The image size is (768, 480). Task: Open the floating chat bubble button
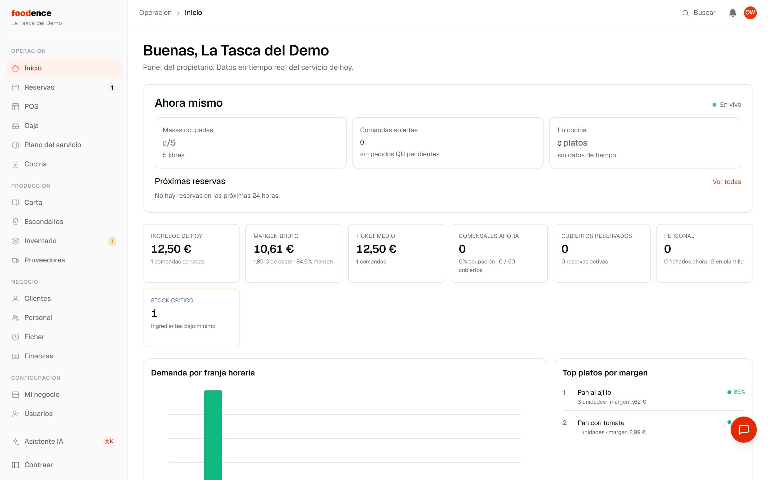pos(743,430)
